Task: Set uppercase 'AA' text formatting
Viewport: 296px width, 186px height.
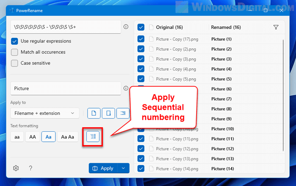Action: [x=33, y=137]
